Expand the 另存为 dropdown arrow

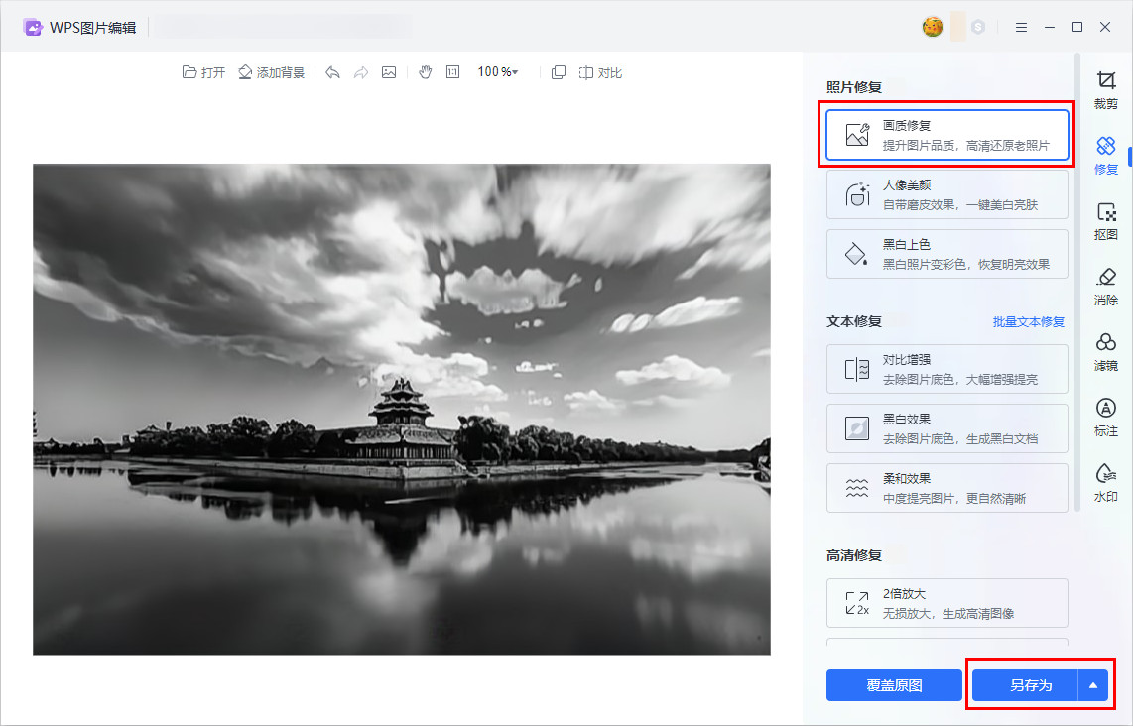[x=1093, y=685]
